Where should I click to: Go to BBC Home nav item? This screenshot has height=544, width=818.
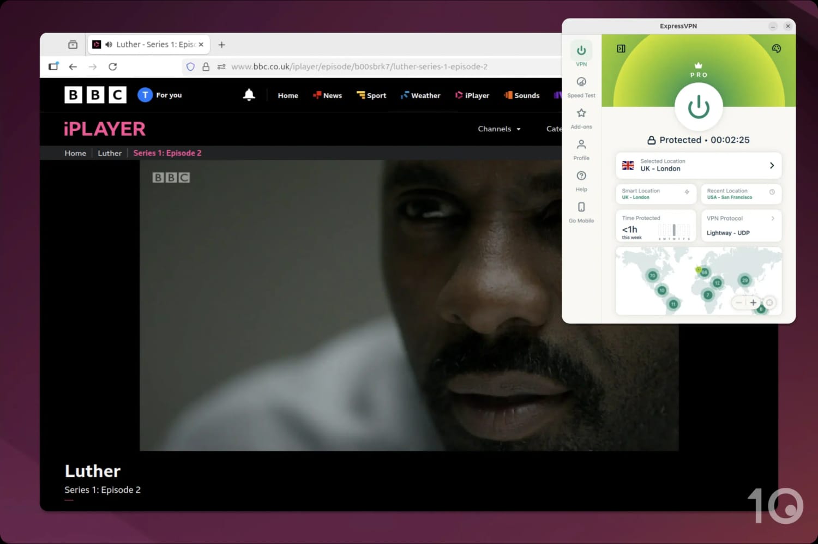pos(288,95)
